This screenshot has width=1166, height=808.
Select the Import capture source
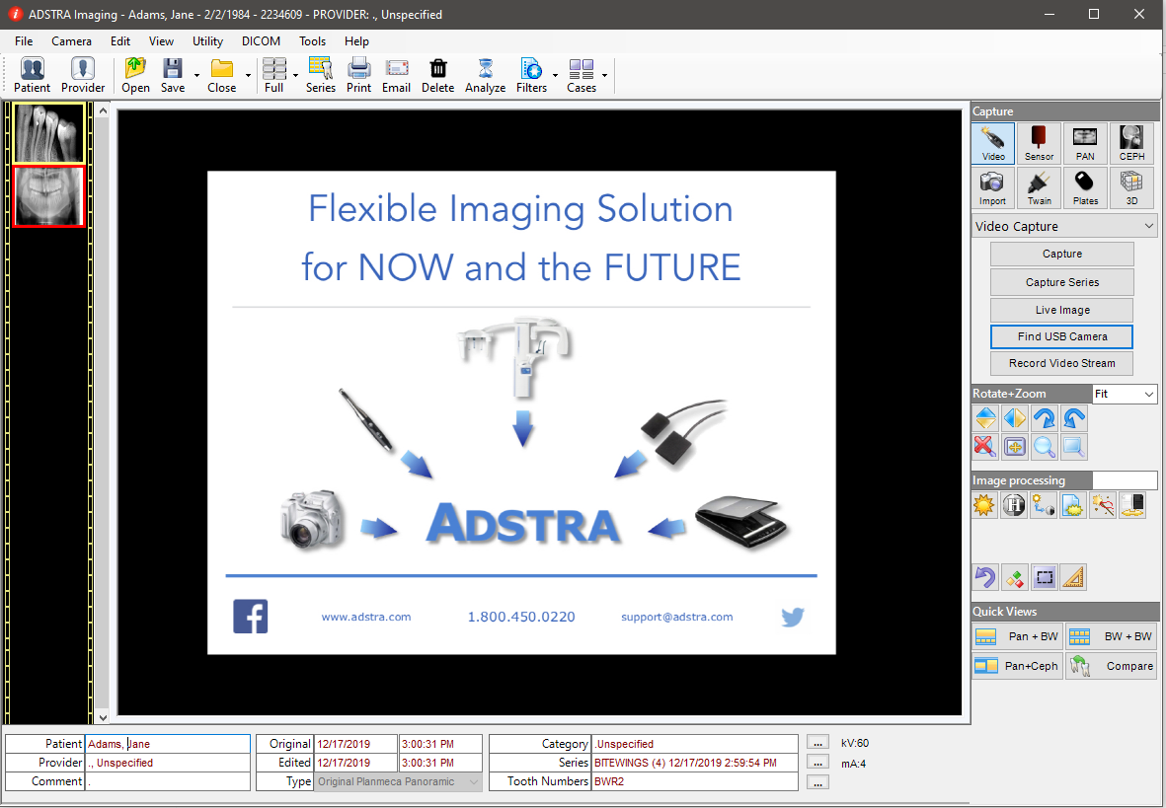click(992, 187)
